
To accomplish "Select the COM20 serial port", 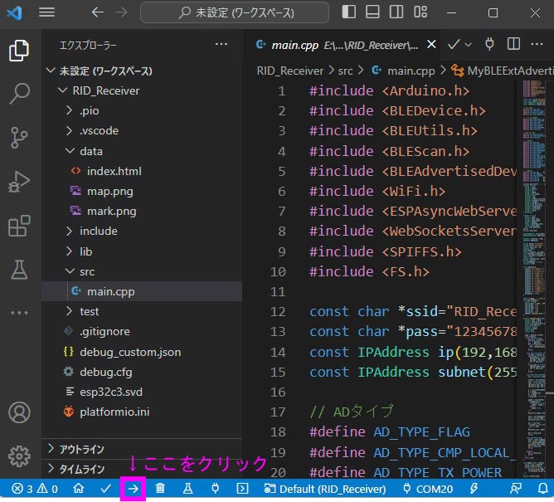I will (x=428, y=489).
